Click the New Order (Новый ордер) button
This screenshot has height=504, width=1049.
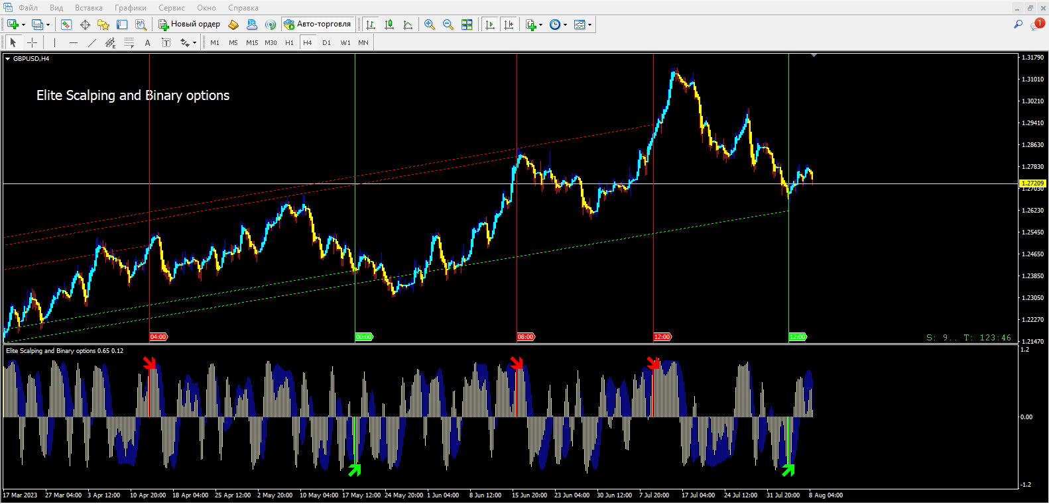pos(190,25)
